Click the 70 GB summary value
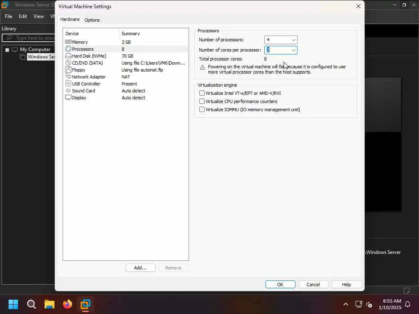The image size is (419, 314). (x=128, y=56)
